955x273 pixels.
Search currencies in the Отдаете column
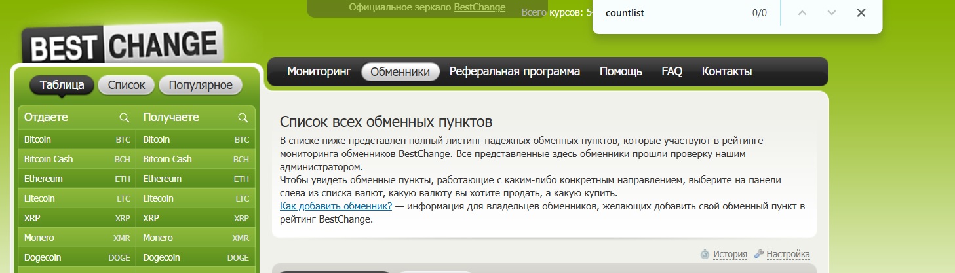pos(124,118)
